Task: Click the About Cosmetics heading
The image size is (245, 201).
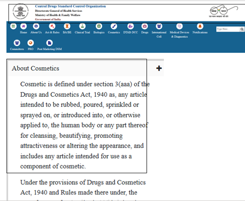Action: [x=36, y=68]
